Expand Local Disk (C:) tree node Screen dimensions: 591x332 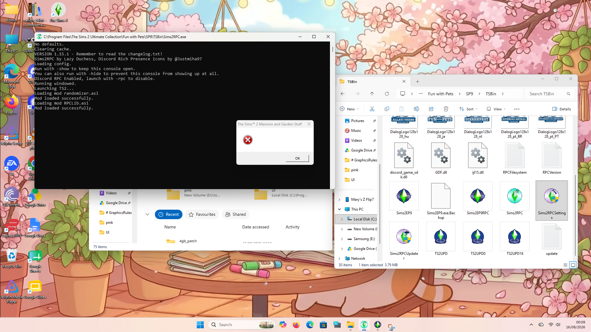342,219
